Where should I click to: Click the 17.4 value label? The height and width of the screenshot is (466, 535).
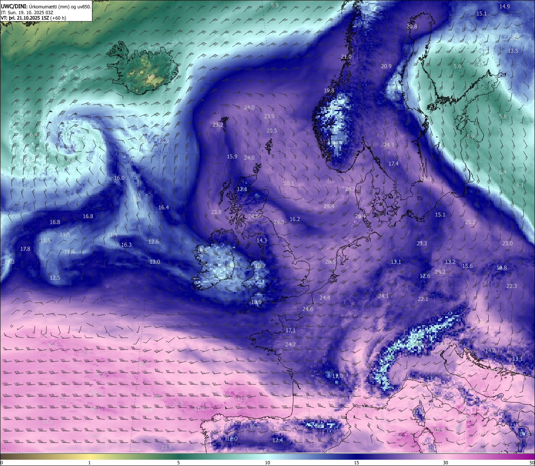393,163
